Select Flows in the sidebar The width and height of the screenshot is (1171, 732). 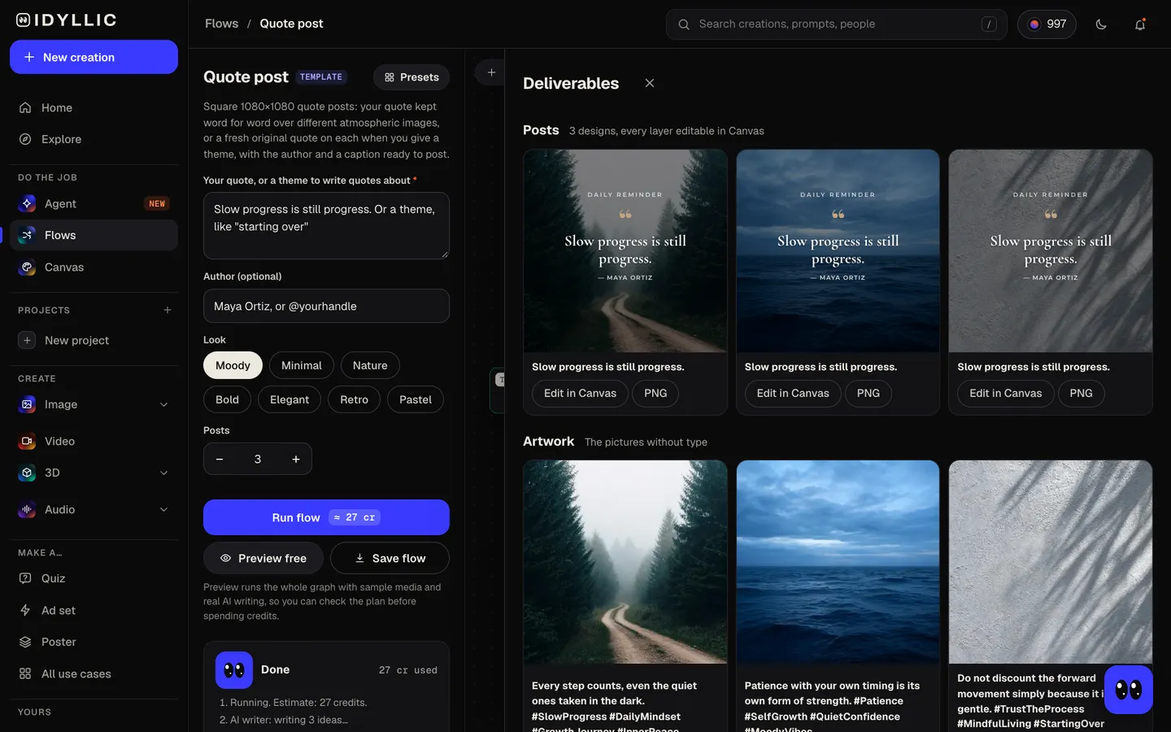pos(94,235)
